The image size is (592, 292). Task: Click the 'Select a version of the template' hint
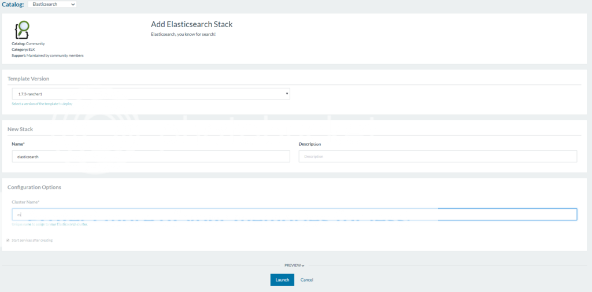pyautogui.click(x=42, y=104)
